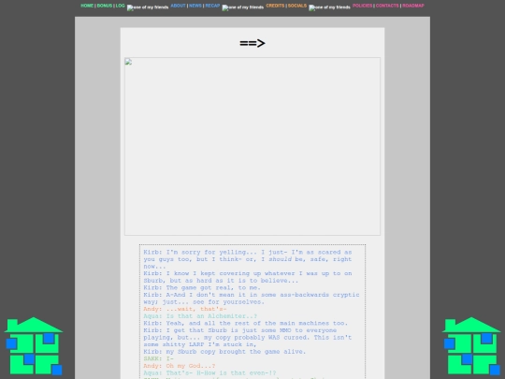This screenshot has height=379, width=505.
Task: Click line "Kirb: A-And I don't mean it"
Action: (252, 299)
